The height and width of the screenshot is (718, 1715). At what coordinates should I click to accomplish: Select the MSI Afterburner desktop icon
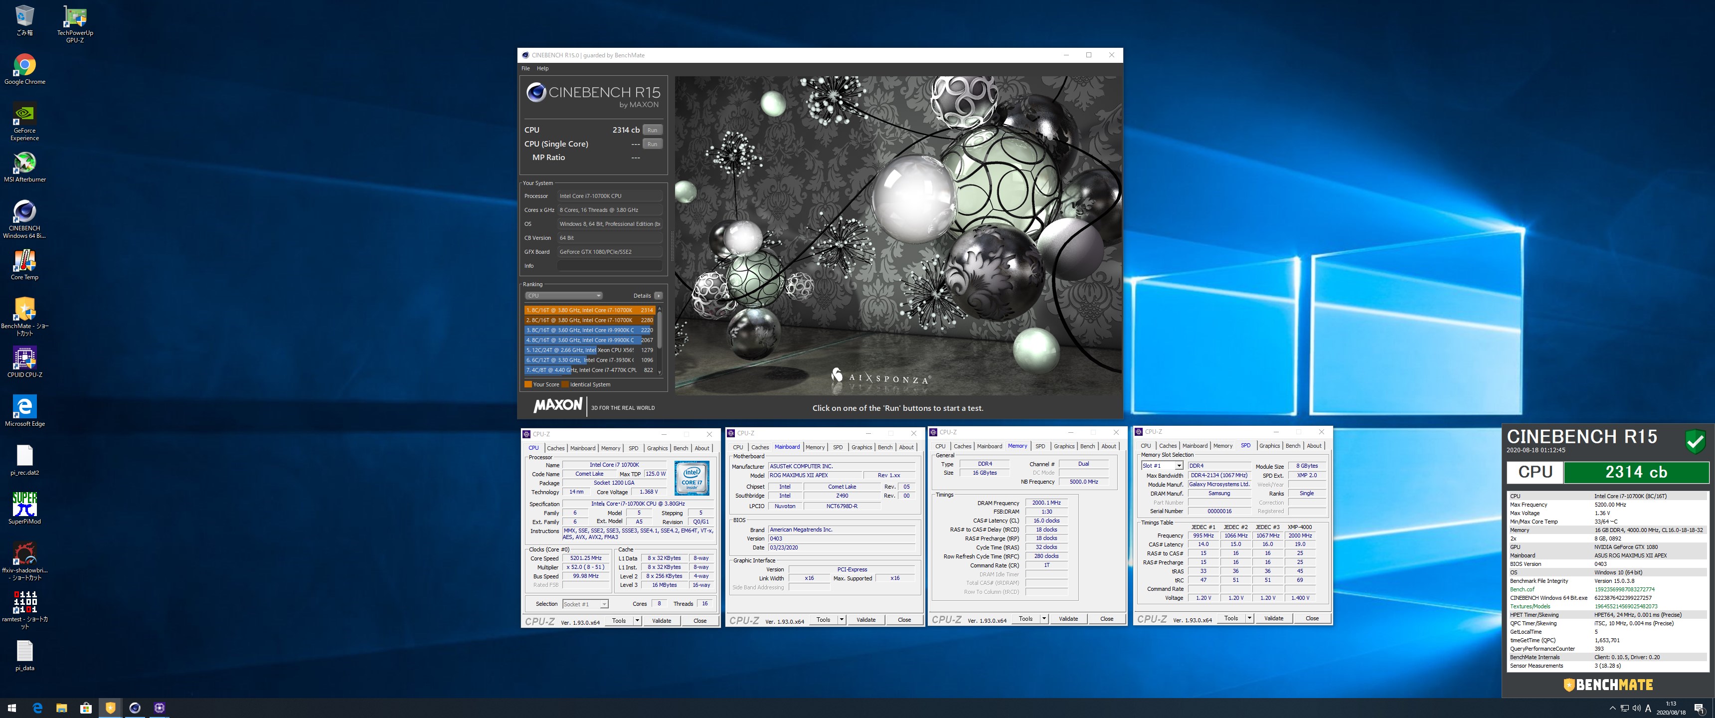(x=24, y=167)
